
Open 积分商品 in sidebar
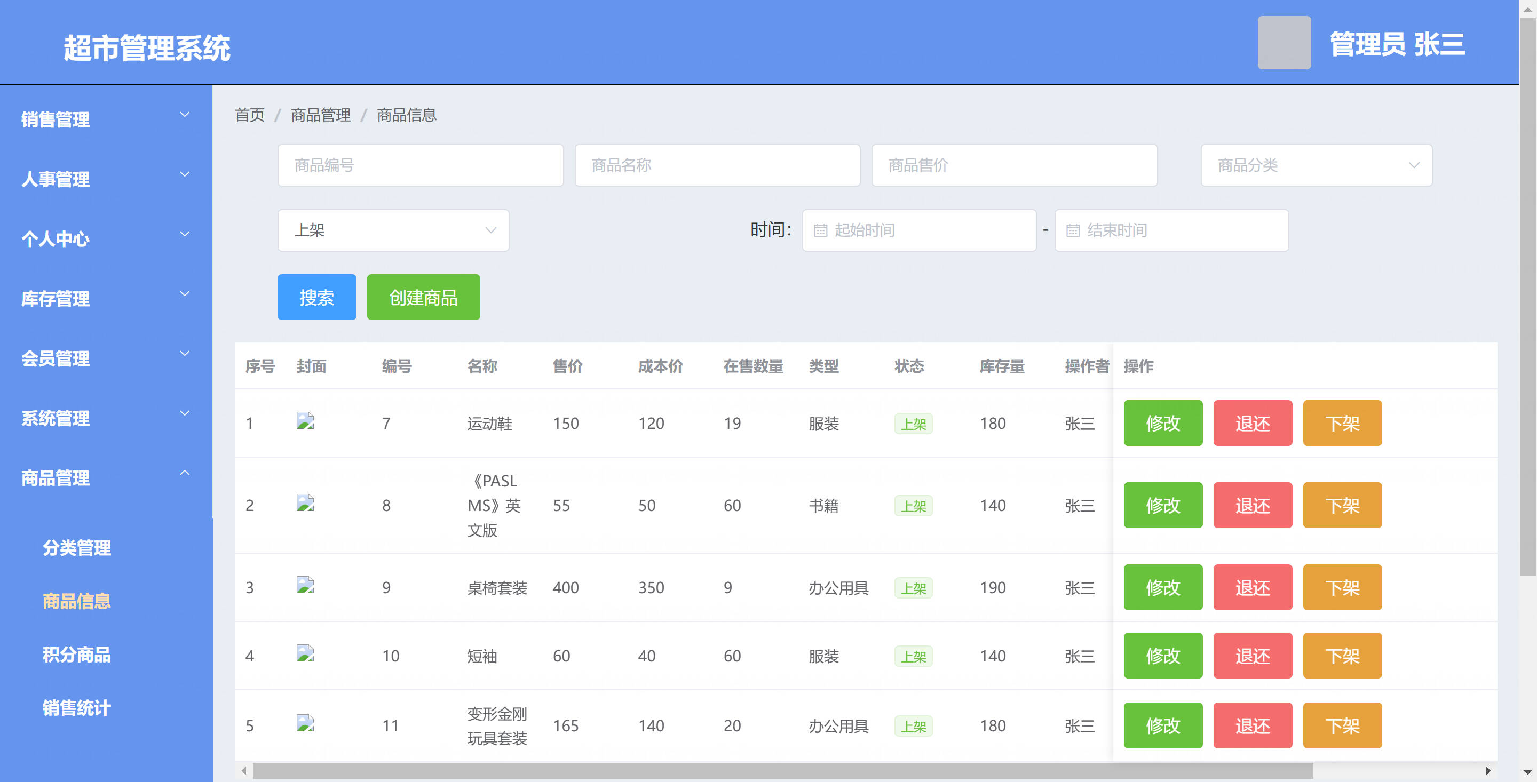(x=76, y=655)
